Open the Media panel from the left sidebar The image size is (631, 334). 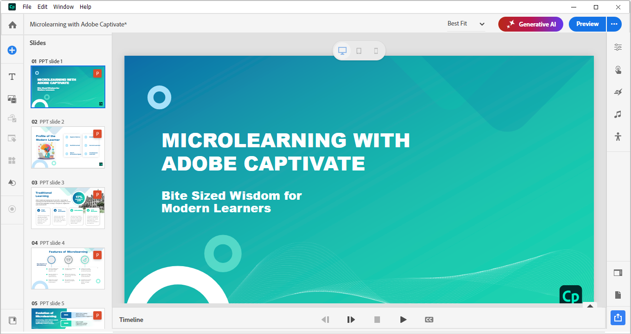click(12, 99)
